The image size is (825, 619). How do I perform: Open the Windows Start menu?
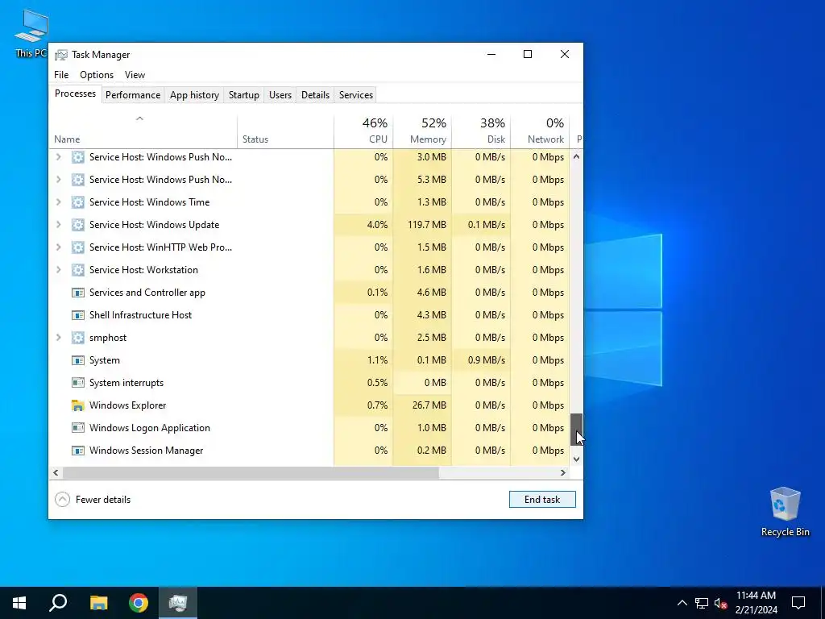coord(19,603)
